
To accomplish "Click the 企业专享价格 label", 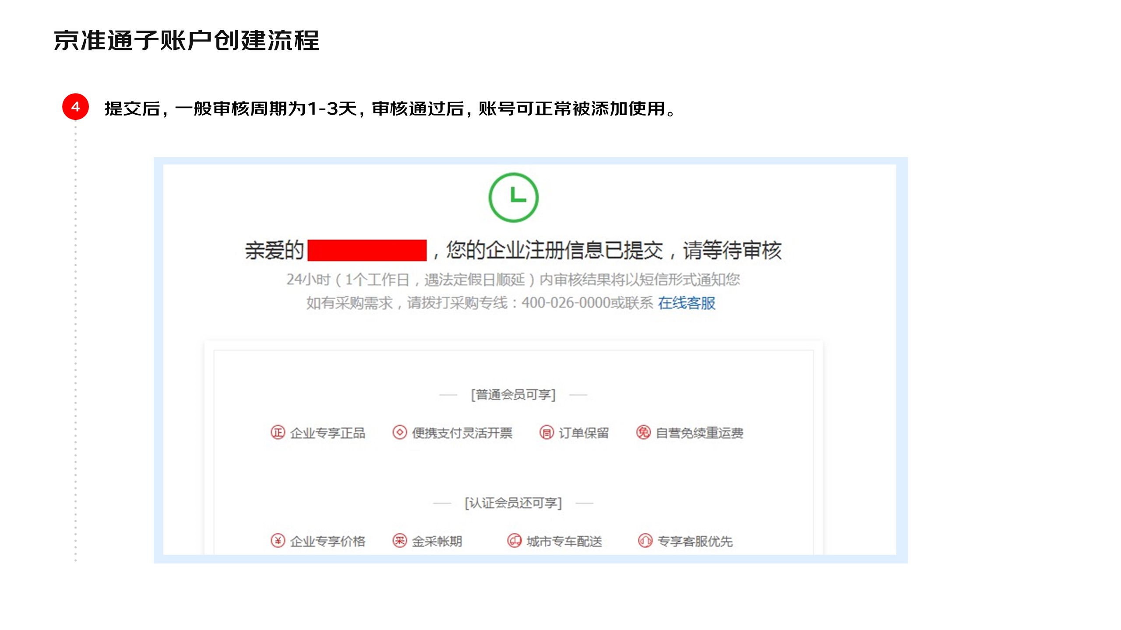I will (x=328, y=542).
